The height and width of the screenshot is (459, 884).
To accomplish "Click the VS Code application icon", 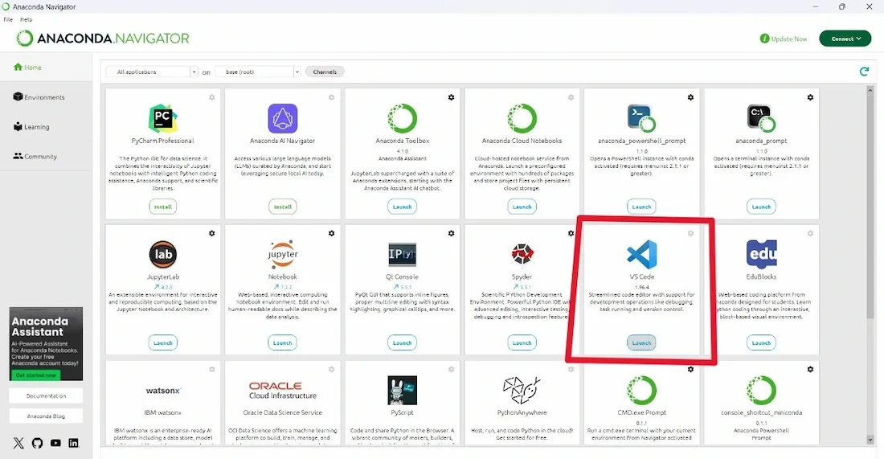I will pos(641,255).
